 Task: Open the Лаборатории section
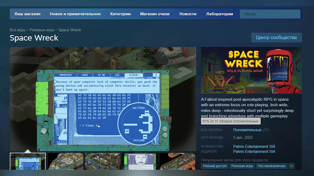coord(220,14)
